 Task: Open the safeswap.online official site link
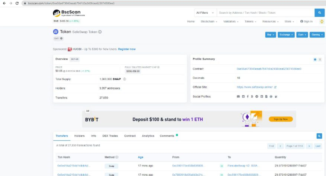pos(255,87)
